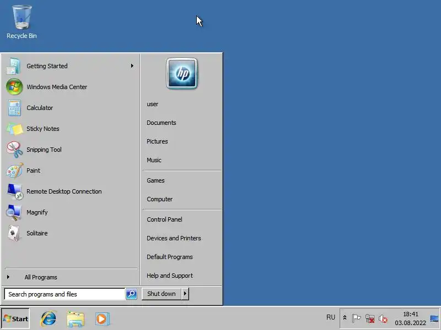Open Computer from Start menu
The width and height of the screenshot is (441, 330).
(160, 199)
